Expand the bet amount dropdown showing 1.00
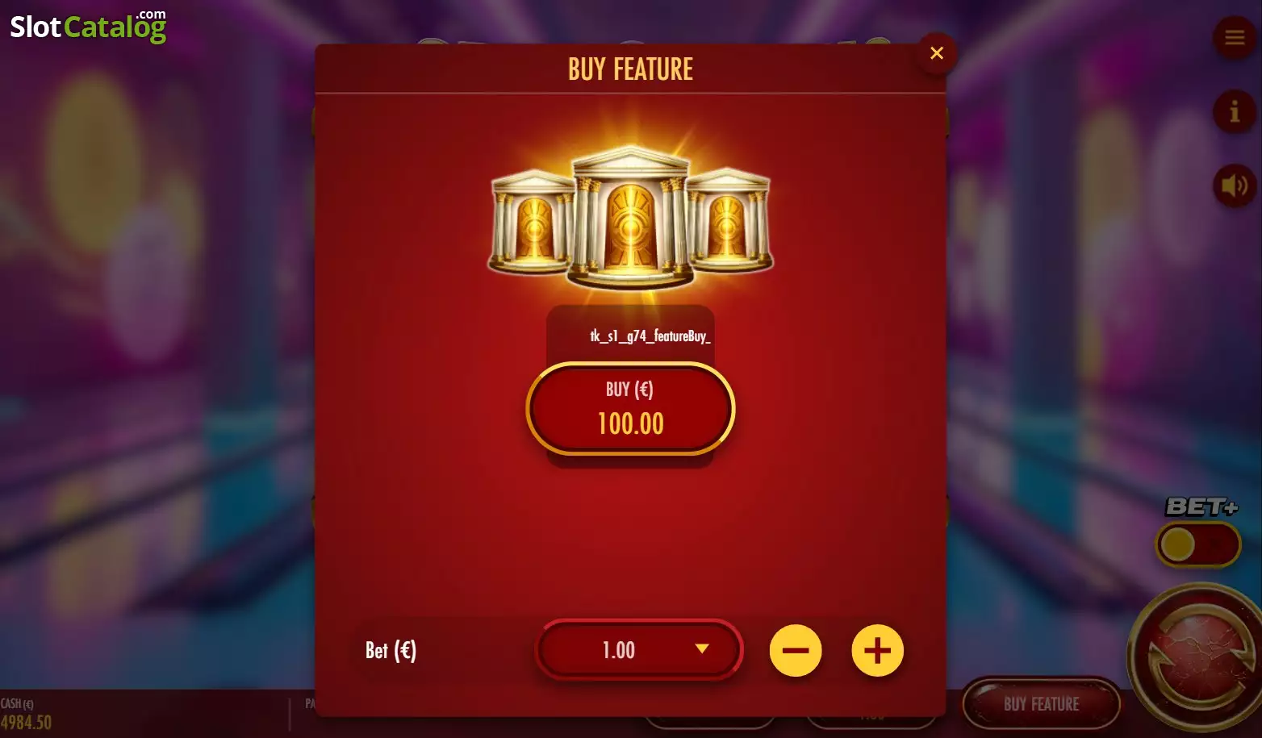Viewport: 1262px width, 738px height. coord(638,649)
